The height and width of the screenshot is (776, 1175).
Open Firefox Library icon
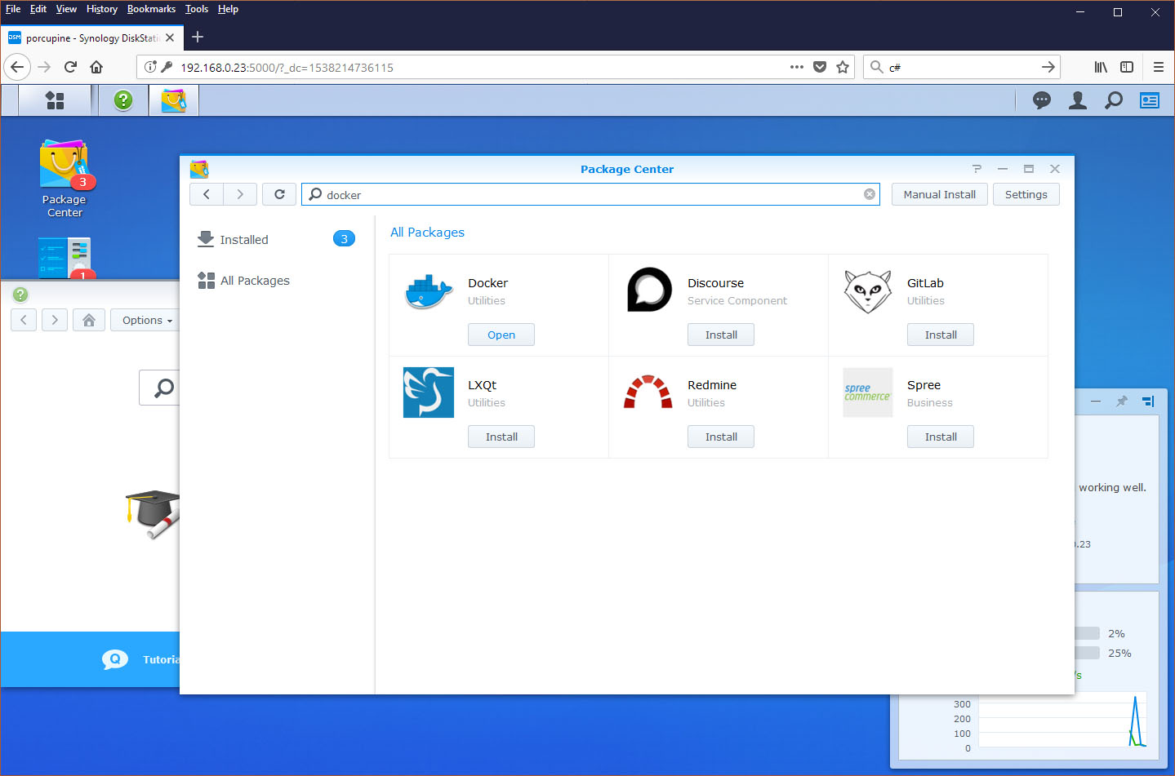(x=1101, y=67)
